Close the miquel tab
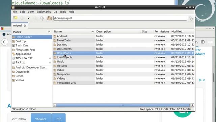The height and width of the screenshot is (122, 216). click(x=25, y=26)
